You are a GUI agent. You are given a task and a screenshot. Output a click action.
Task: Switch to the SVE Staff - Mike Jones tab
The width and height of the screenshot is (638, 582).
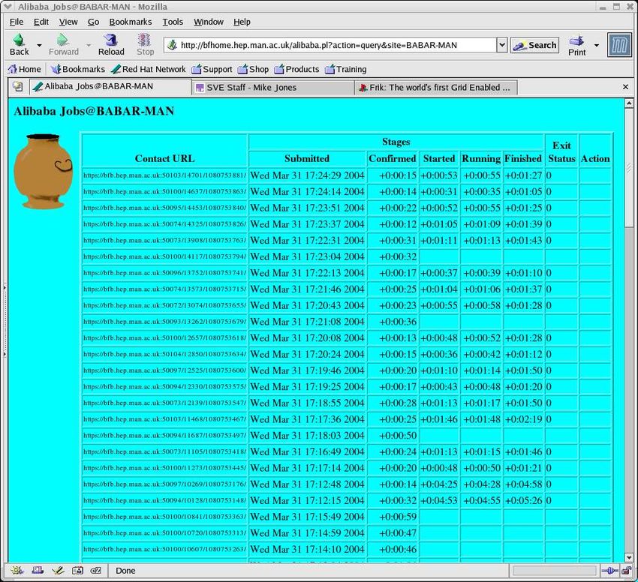click(x=273, y=88)
